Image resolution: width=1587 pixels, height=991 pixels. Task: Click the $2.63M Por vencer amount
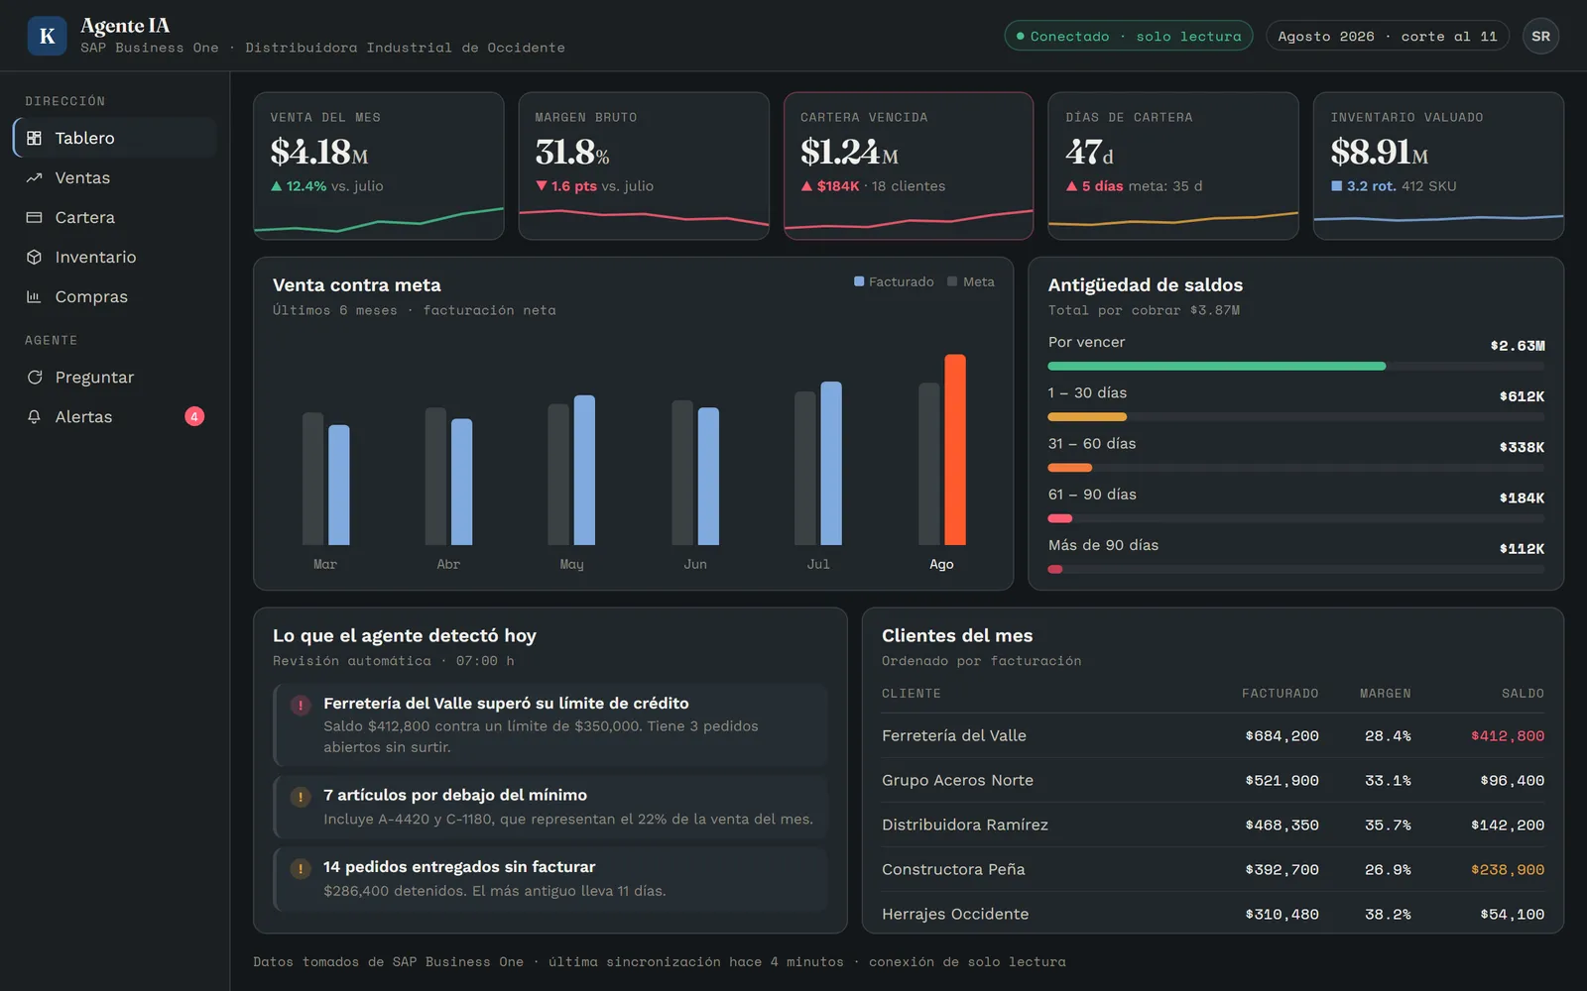(x=1518, y=346)
